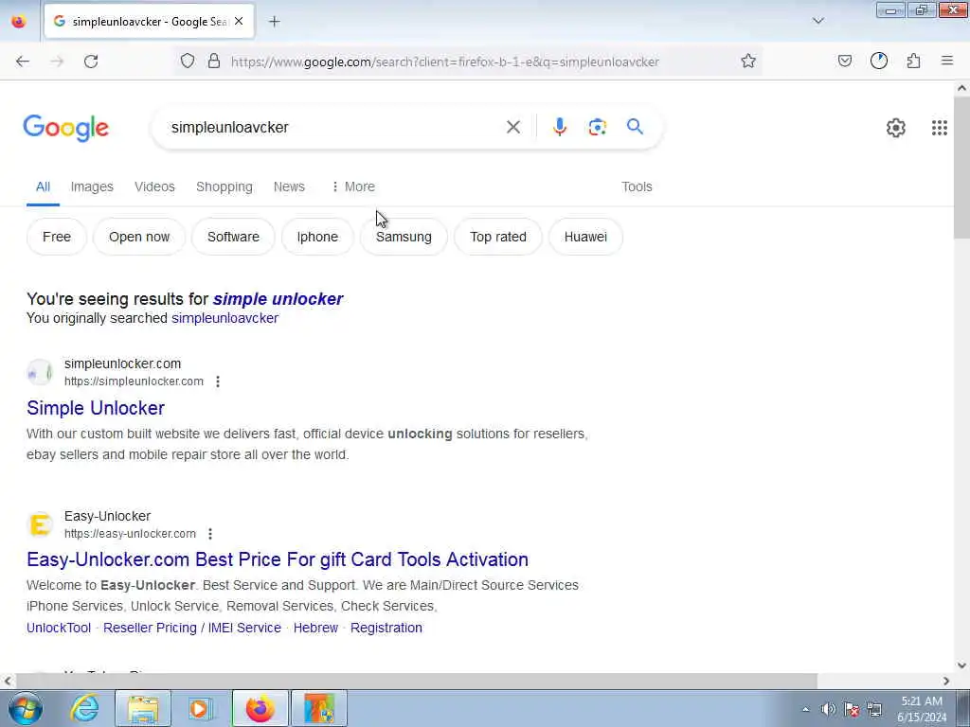Close the simpleunloavcker Google Search tab
970x727 pixels.
(239, 22)
